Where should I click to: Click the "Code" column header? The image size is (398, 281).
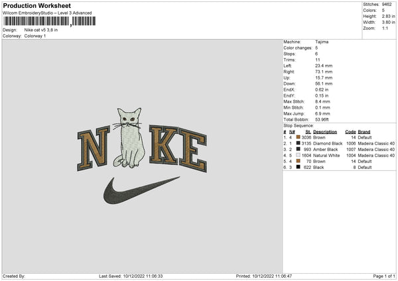(350, 132)
